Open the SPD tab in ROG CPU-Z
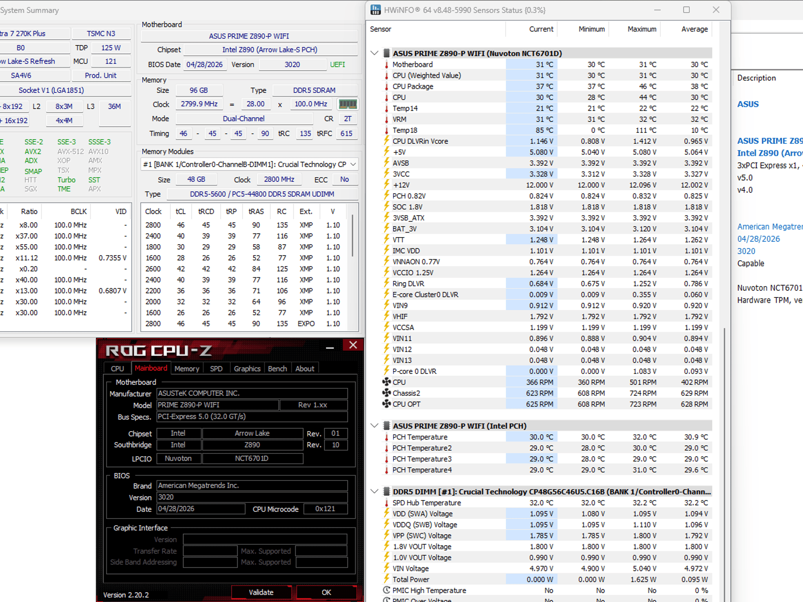This screenshot has width=803, height=602. click(x=216, y=368)
